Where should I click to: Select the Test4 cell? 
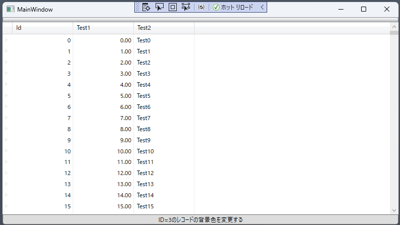[164, 85]
